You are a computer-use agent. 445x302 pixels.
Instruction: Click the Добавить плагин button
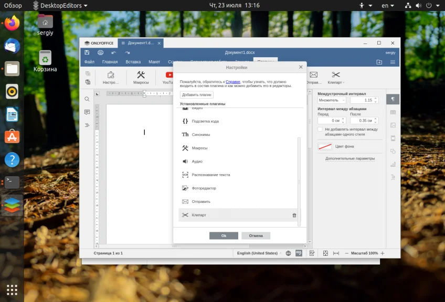click(196, 95)
